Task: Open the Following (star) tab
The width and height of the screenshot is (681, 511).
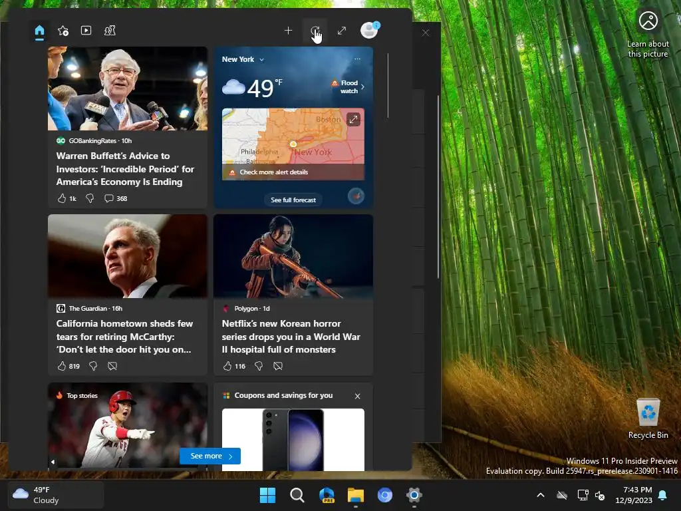Action: coord(63,31)
